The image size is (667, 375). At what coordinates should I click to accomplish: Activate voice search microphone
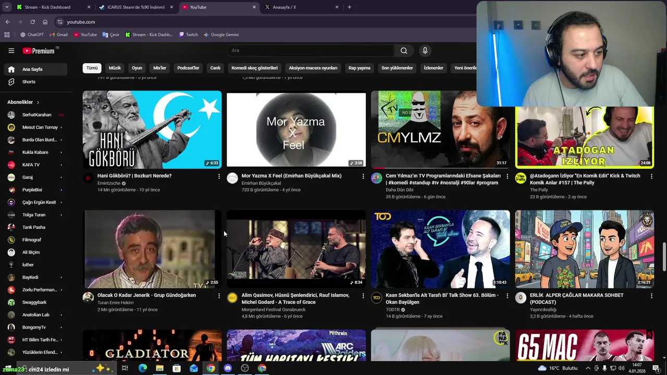pyautogui.click(x=425, y=51)
